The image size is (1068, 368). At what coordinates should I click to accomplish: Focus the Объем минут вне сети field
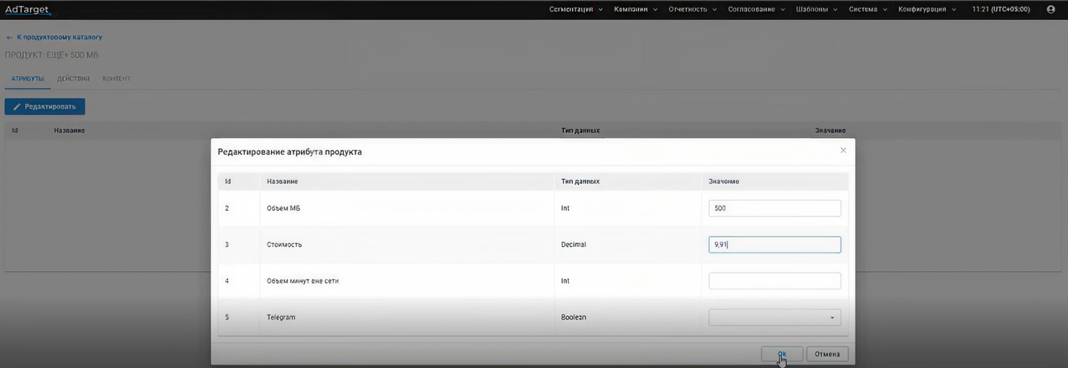[774, 281]
